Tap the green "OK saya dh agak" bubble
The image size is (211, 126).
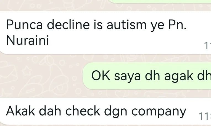[147, 76]
